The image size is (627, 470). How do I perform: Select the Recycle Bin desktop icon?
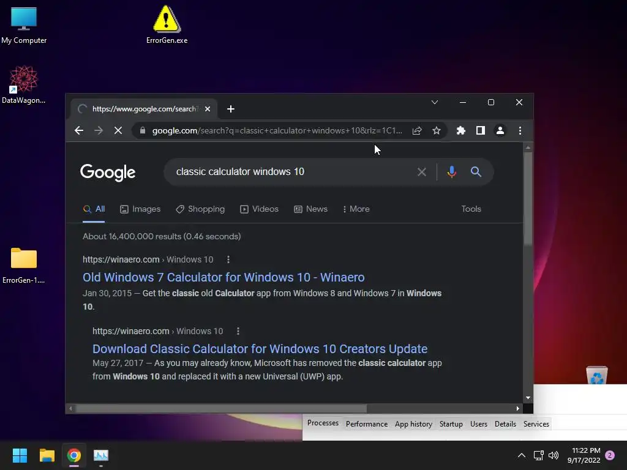click(596, 375)
